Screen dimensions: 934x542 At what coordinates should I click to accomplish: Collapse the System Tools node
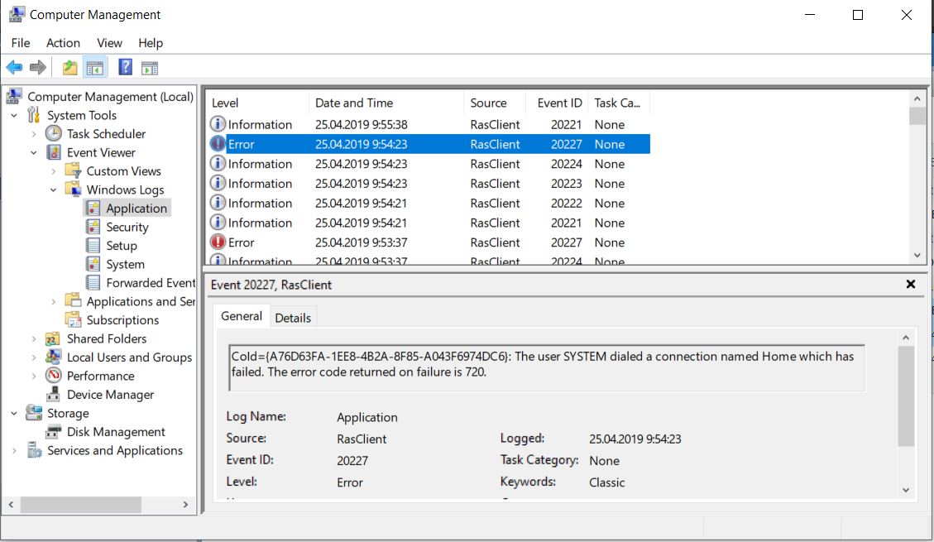tap(14, 116)
